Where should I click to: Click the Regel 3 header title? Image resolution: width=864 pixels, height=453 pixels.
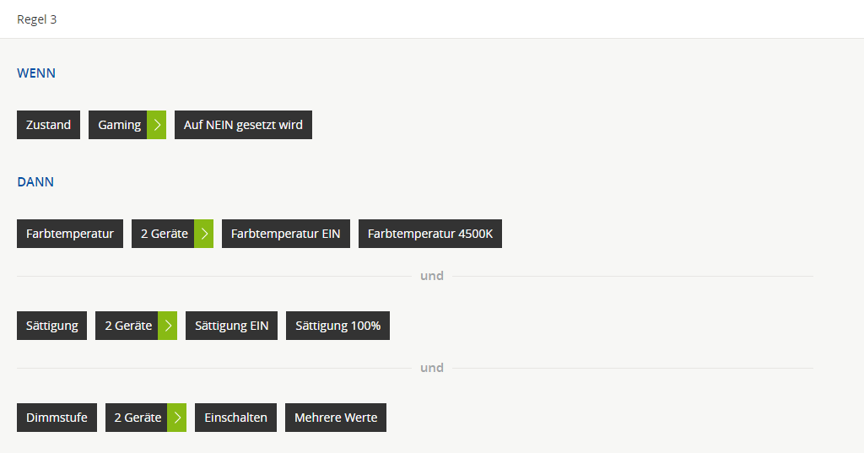(x=37, y=19)
